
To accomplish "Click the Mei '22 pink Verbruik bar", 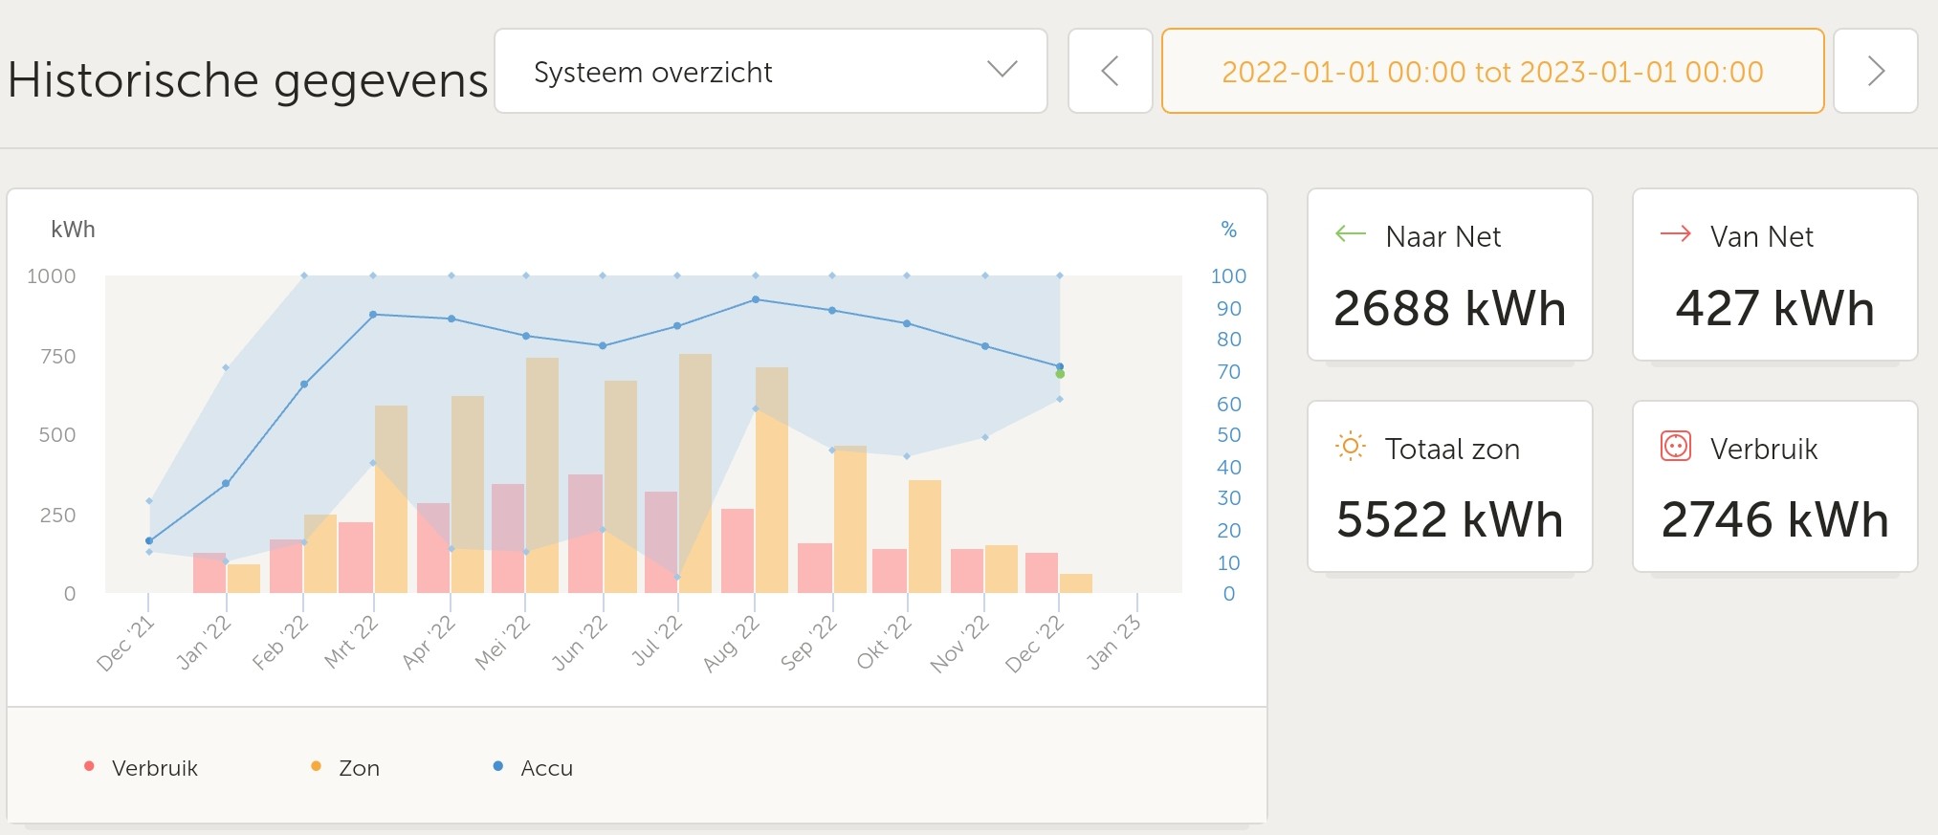I will 507,538.
